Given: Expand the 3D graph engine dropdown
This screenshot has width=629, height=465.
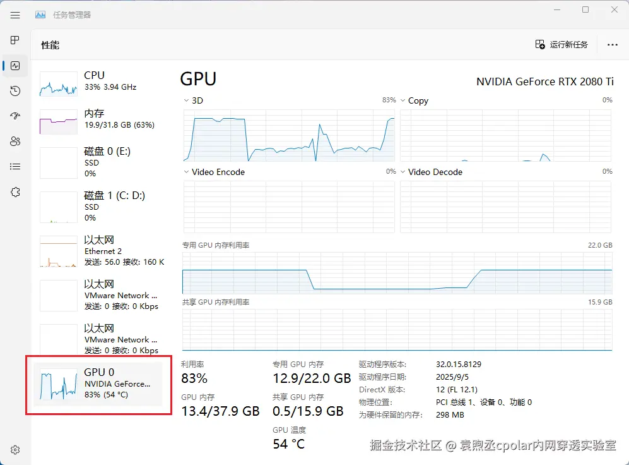Looking at the screenshot, I should point(187,100).
